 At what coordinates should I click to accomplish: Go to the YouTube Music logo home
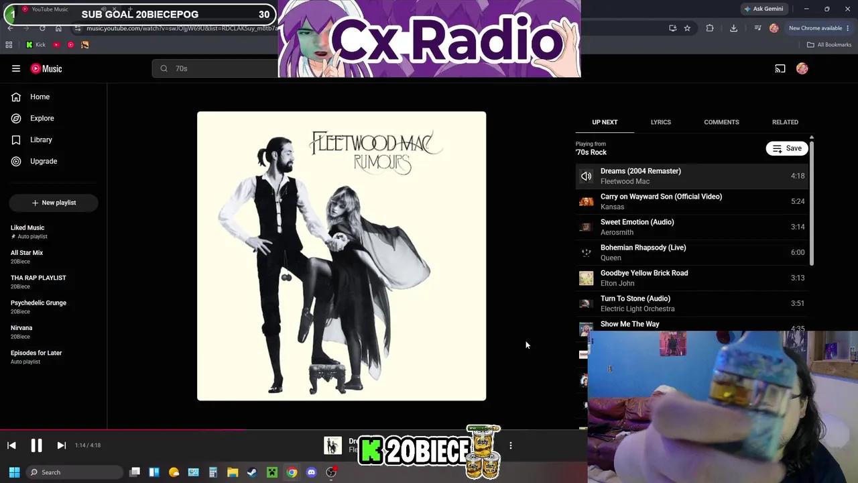click(x=46, y=68)
